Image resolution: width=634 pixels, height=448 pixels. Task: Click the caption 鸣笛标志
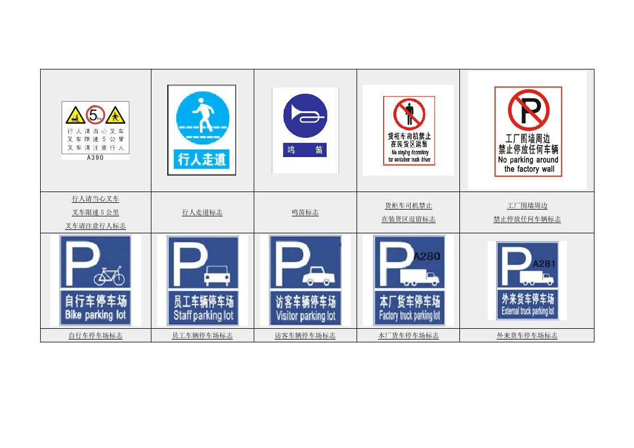click(305, 212)
